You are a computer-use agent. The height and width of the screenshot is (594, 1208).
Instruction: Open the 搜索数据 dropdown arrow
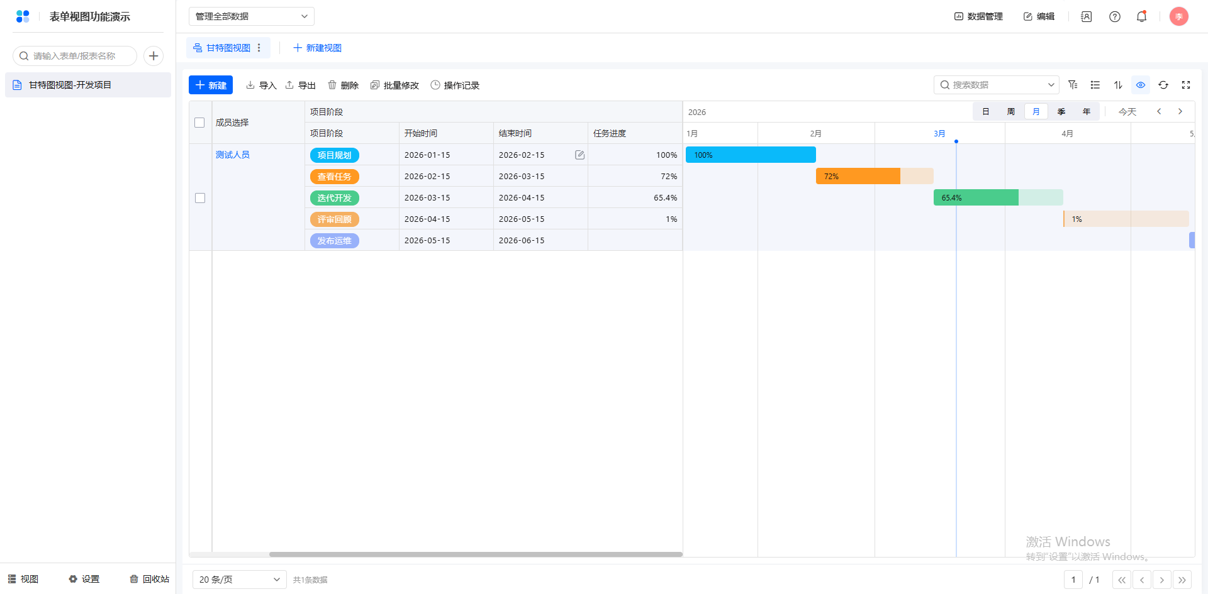coord(1051,85)
